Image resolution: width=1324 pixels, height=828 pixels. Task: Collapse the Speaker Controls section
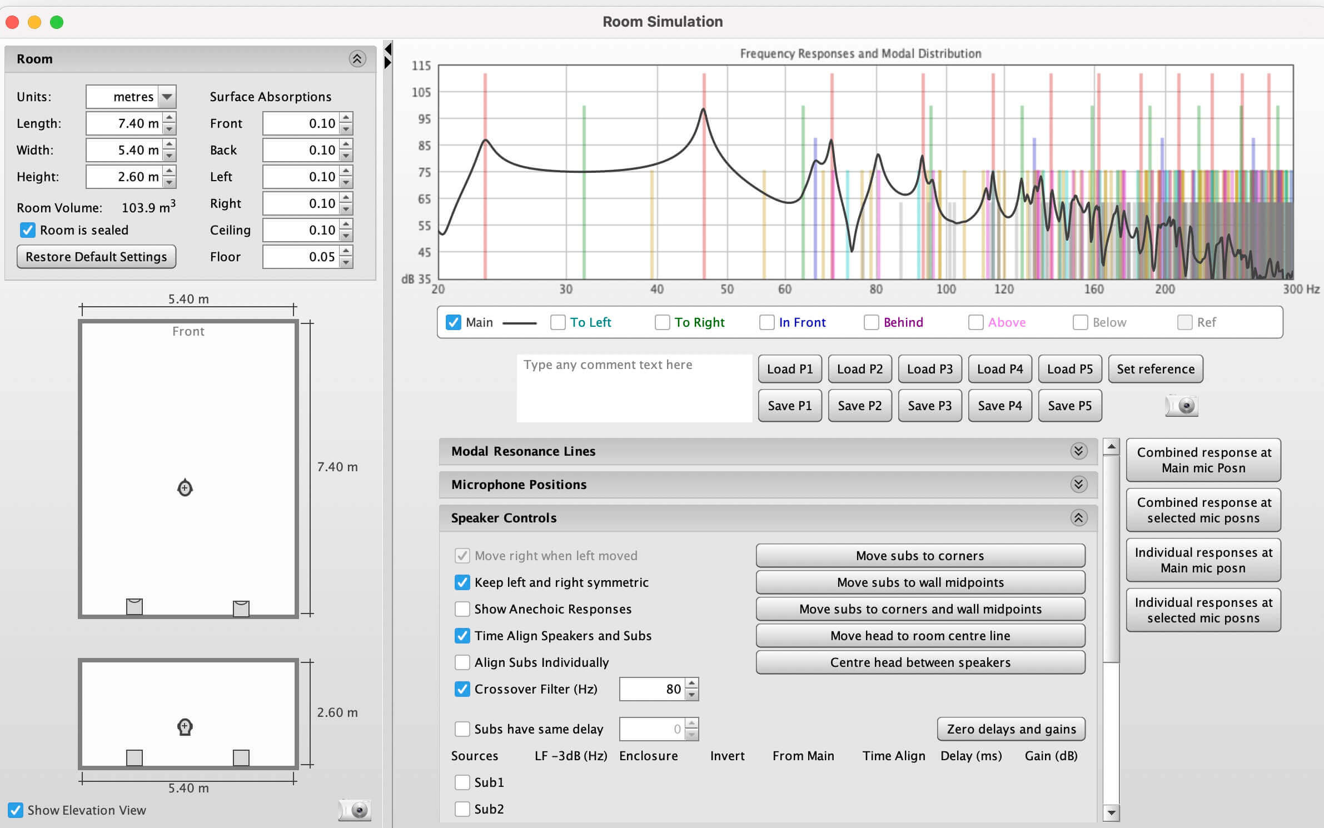coord(1078,518)
